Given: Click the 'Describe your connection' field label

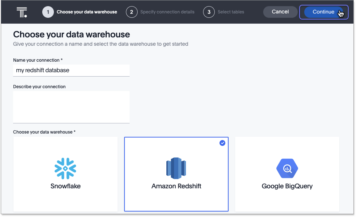Looking at the screenshot, I should pyautogui.click(x=39, y=87).
